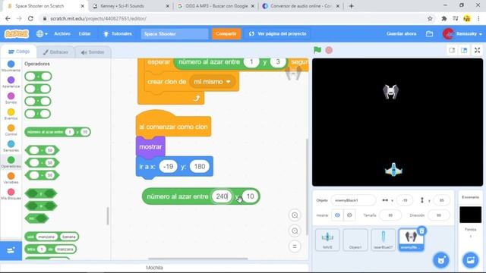Image resolution: width=486 pixels, height=273 pixels.
Task: Select the Variables block category
Action: [x=11, y=178]
